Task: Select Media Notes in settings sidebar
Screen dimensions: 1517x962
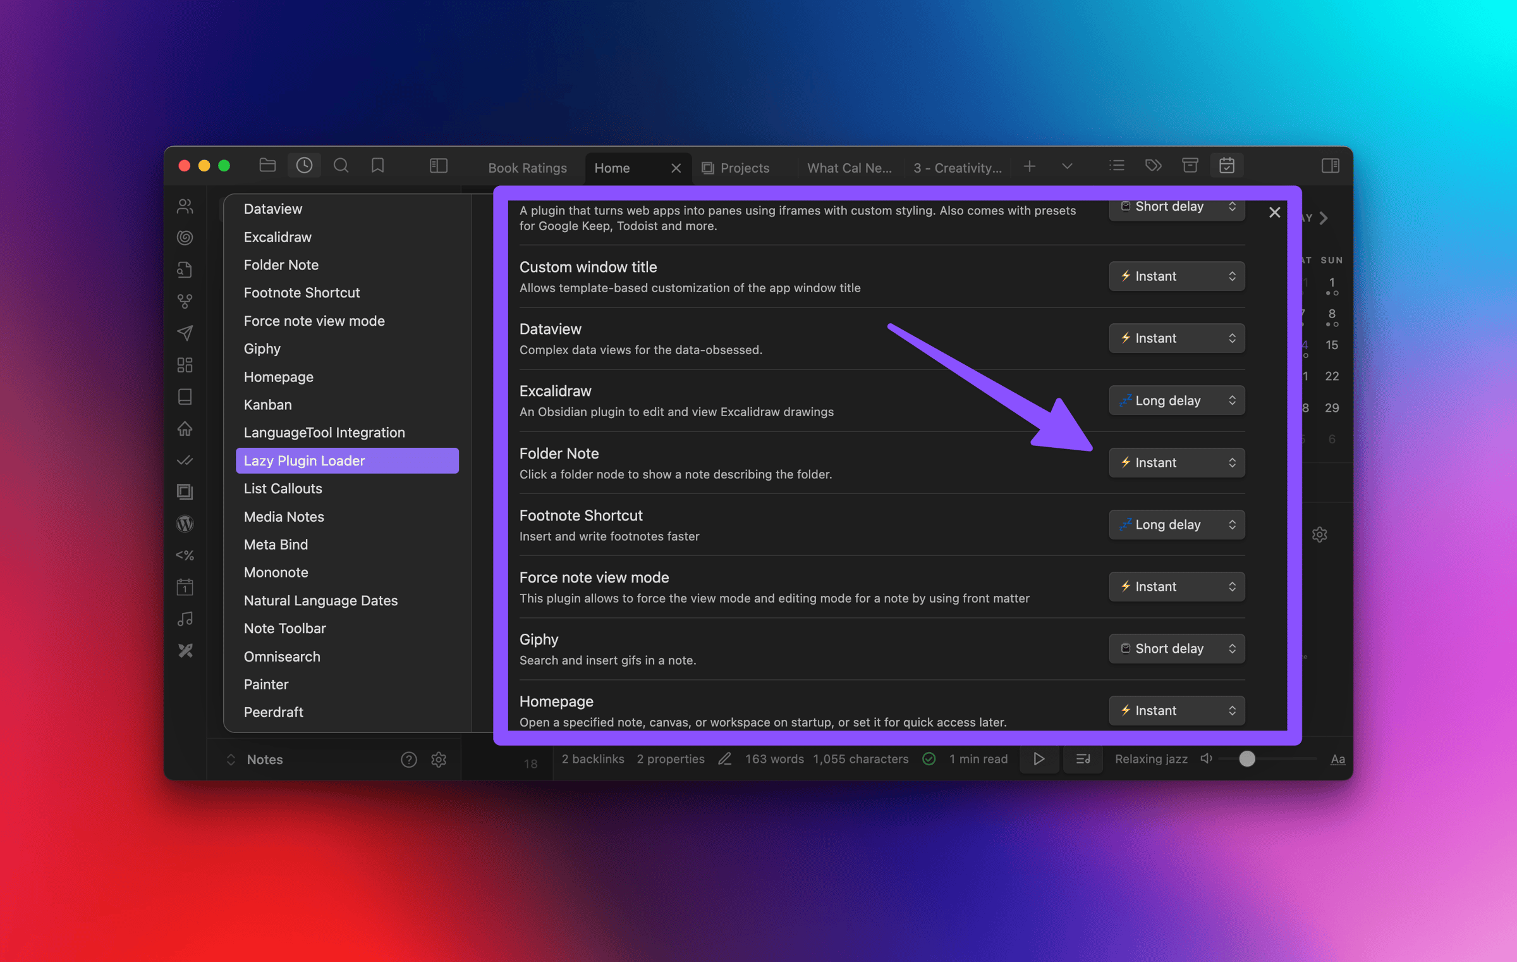Action: 347,517
